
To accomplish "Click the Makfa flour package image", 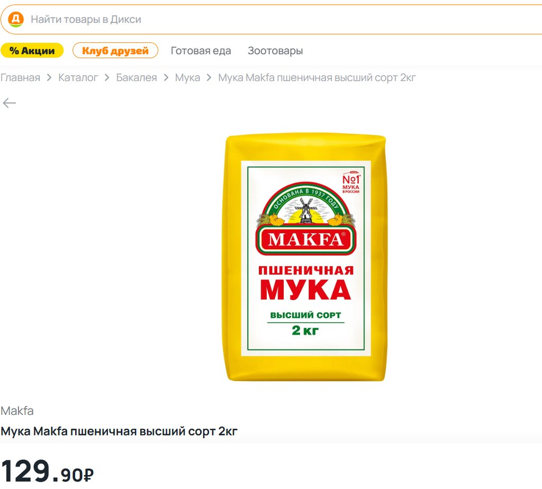I will (x=305, y=257).
